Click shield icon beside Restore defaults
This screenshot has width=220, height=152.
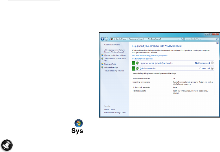[102, 64]
